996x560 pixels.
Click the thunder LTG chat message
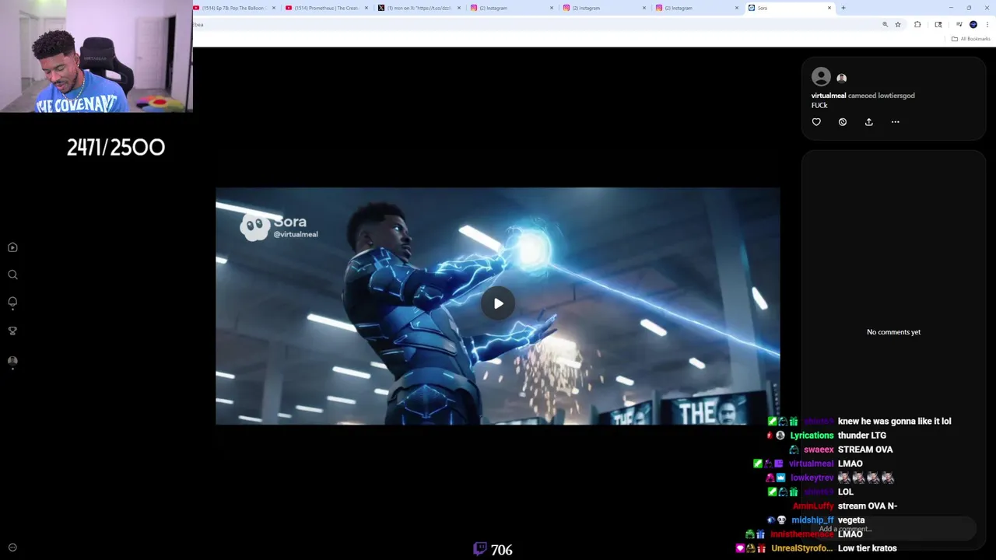pos(862,436)
